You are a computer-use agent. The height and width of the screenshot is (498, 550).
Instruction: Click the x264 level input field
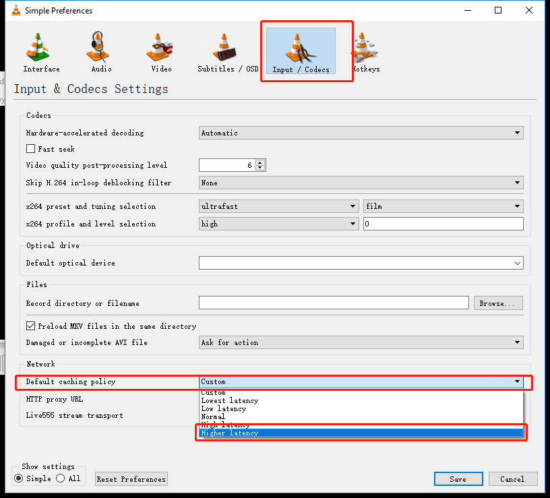tap(444, 224)
